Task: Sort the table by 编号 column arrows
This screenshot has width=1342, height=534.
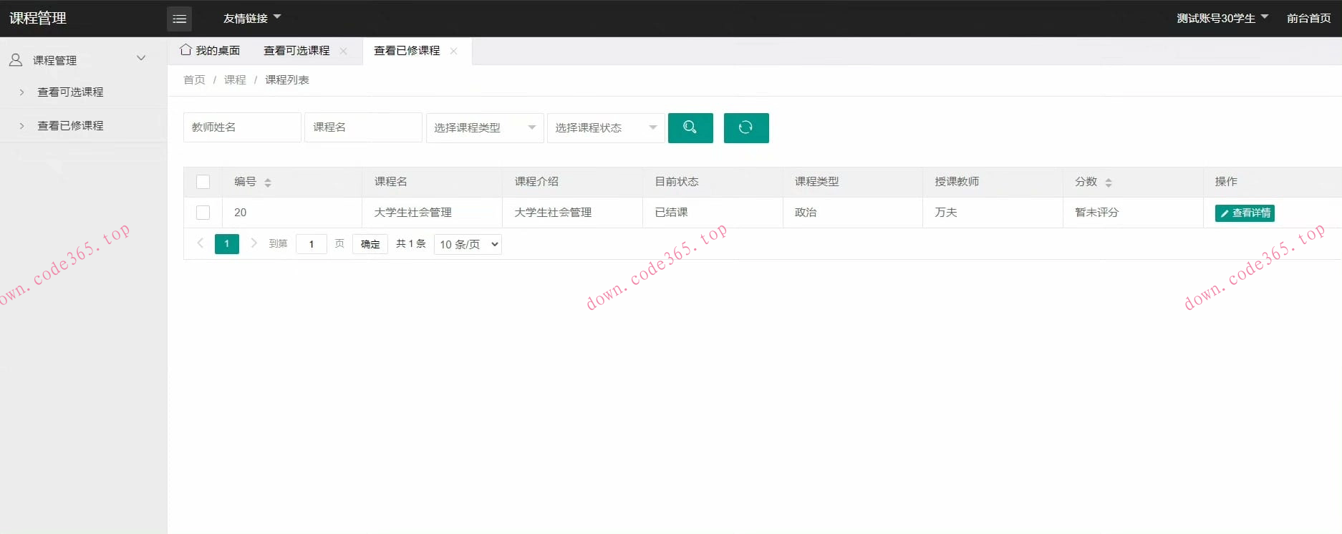Action: [x=268, y=183]
